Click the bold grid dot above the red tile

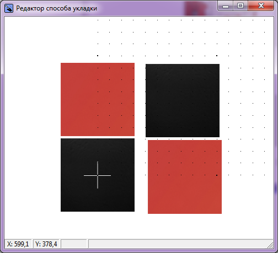(x=98, y=56)
